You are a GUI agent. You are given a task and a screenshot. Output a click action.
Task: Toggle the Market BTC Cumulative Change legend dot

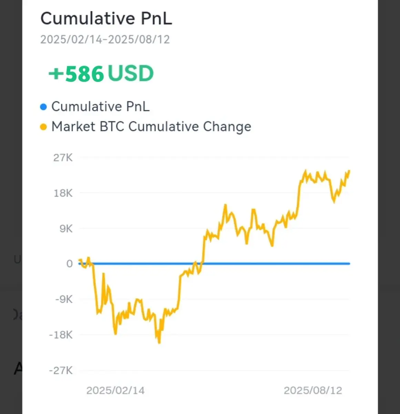pos(43,127)
